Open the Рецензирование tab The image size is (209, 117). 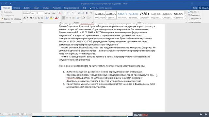pos(72,8)
